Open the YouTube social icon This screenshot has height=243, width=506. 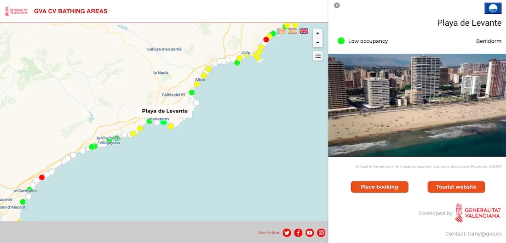(x=310, y=233)
